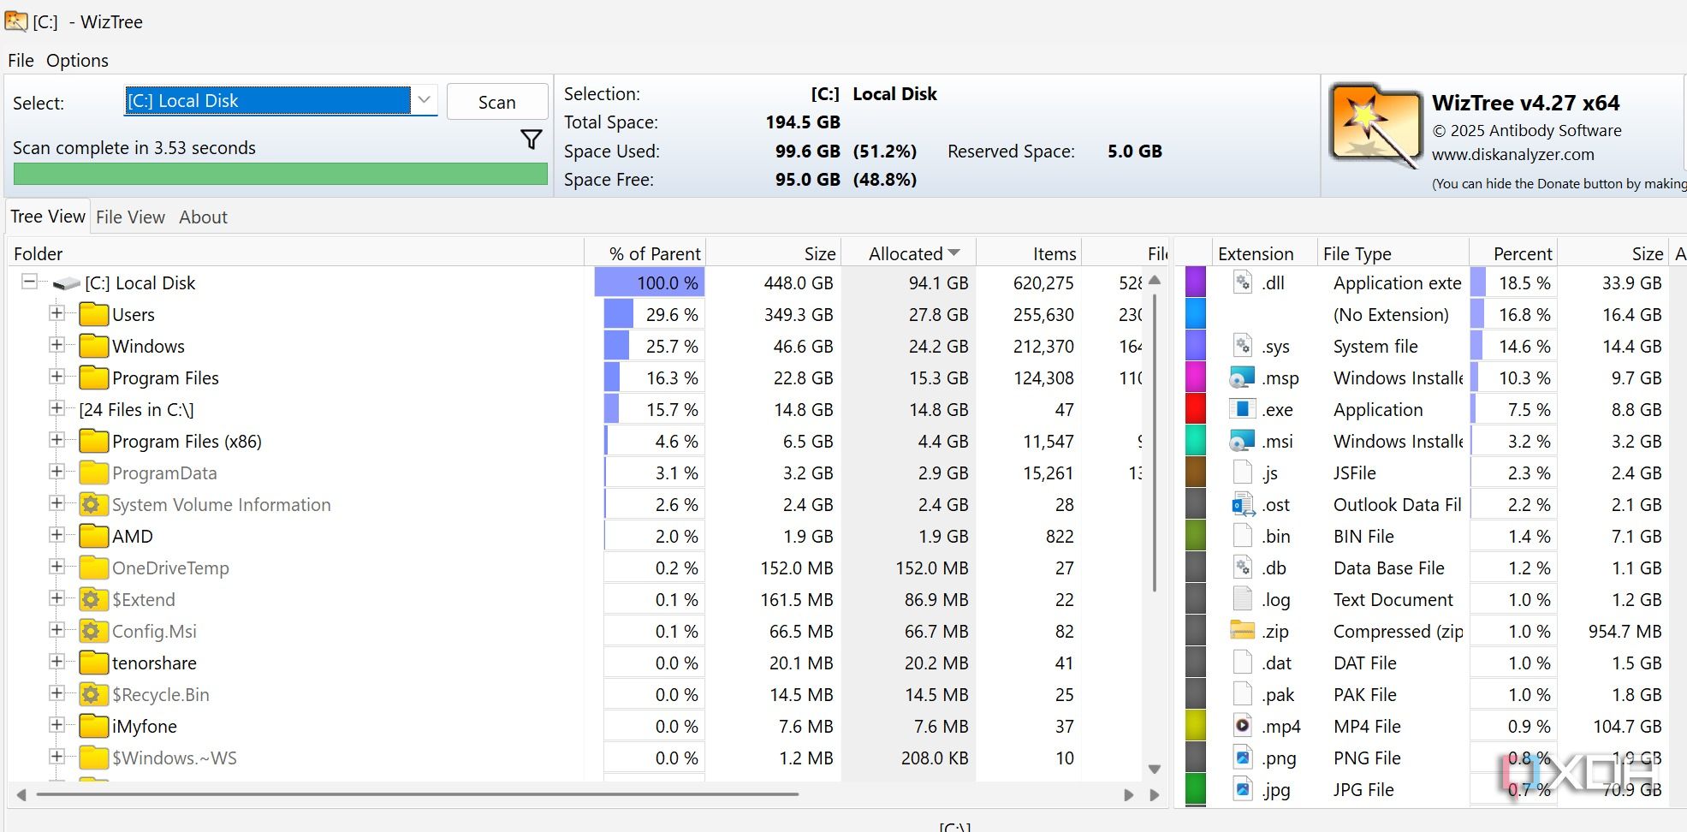Expand the Users folder

[56, 313]
